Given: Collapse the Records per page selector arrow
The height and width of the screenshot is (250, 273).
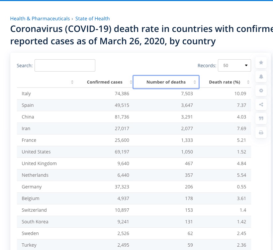Looking at the screenshot, I should tap(246, 65).
